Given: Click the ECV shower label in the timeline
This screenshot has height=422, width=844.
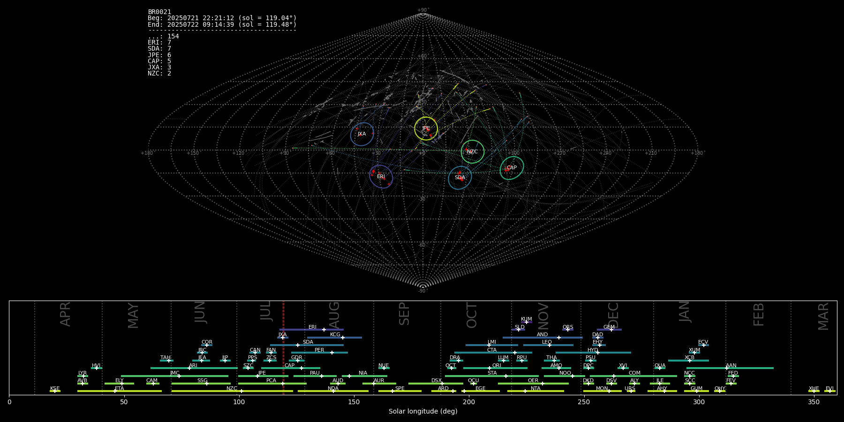Looking at the screenshot, I should coord(703,342).
